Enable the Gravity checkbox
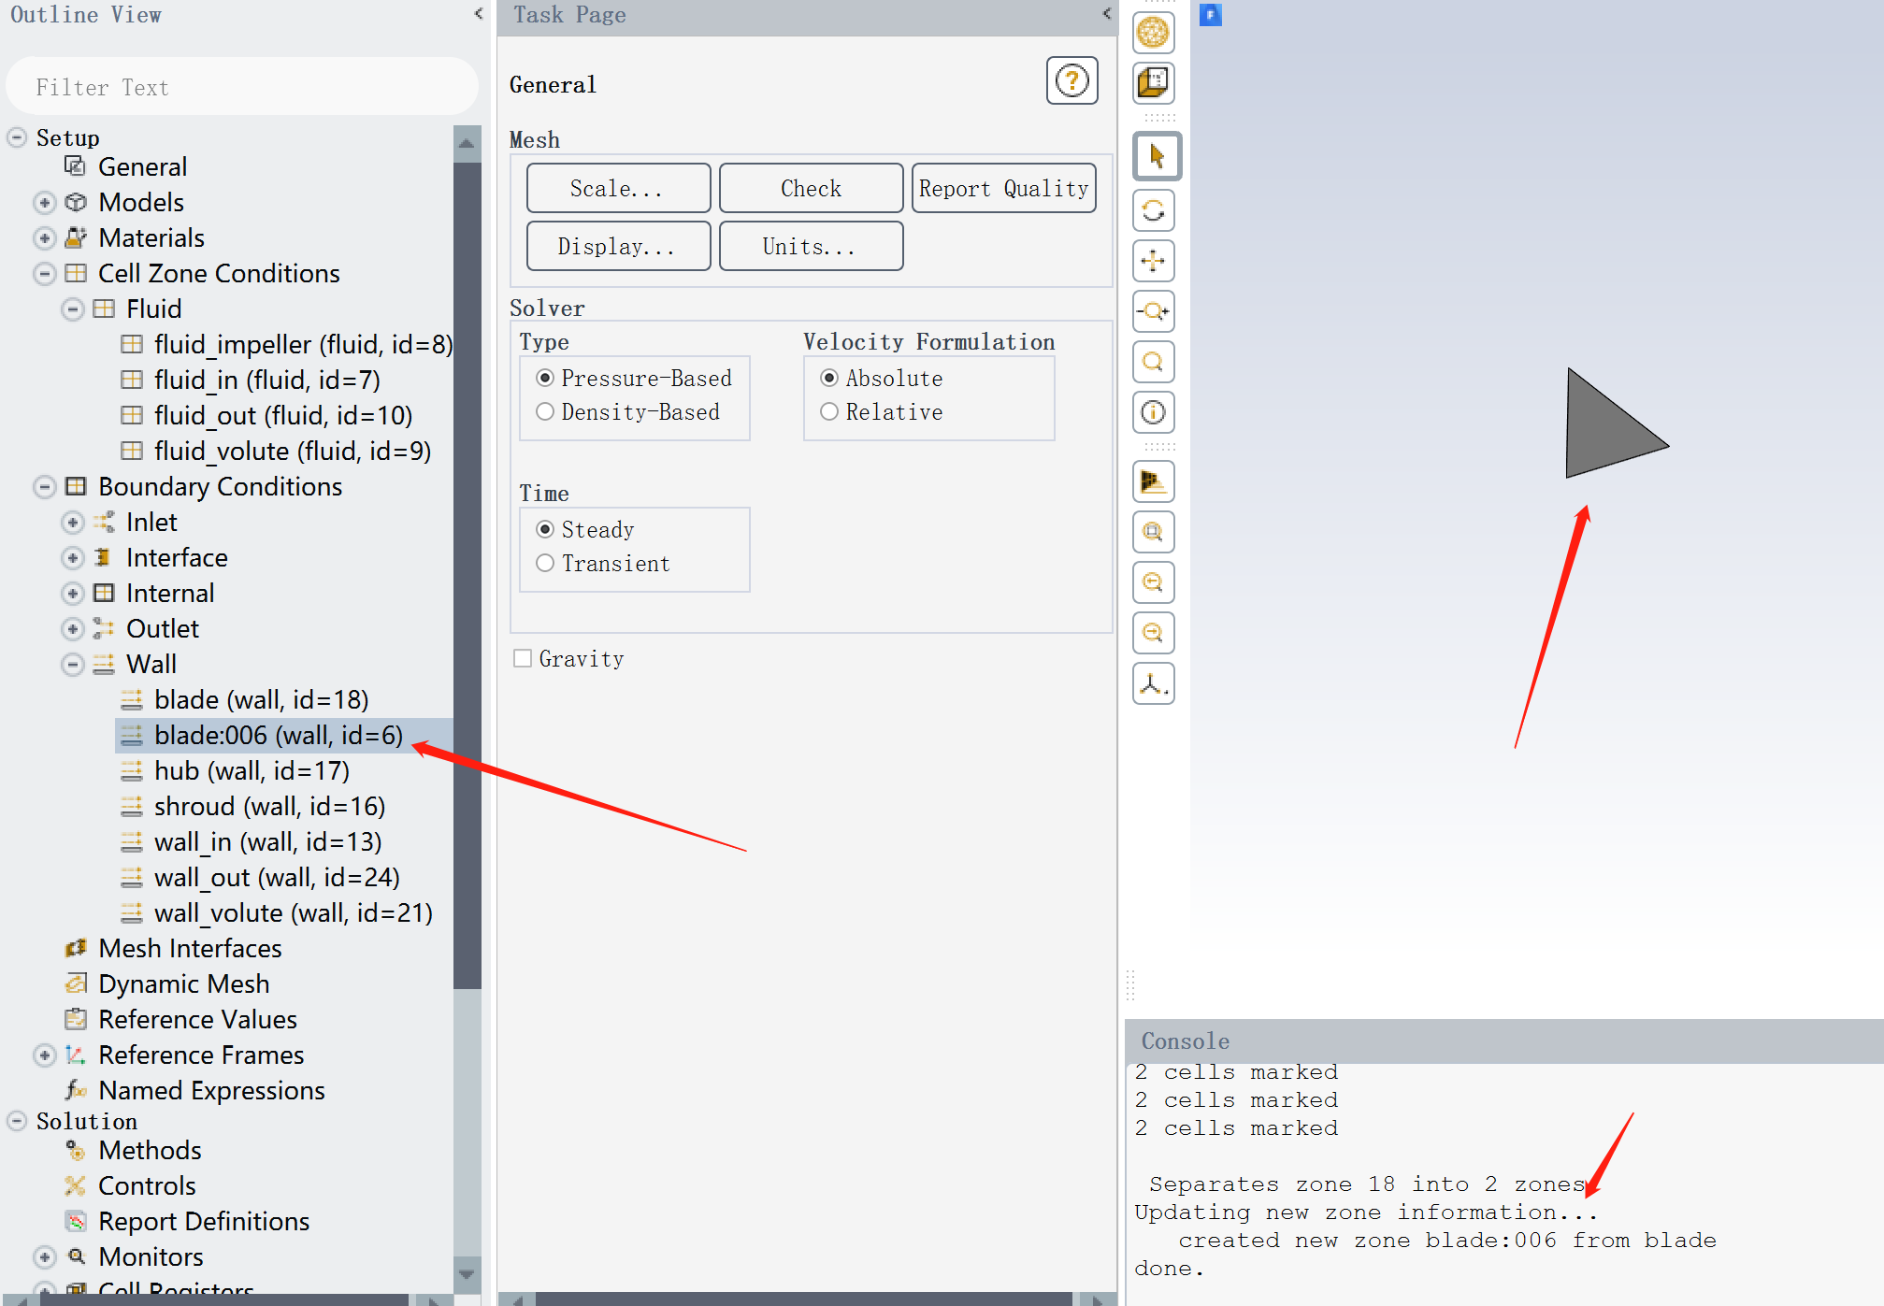The width and height of the screenshot is (1884, 1306). pyautogui.click(x=523, y=659)
